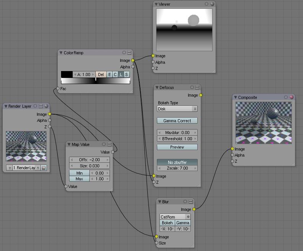The width and height of the screenshot is (303, 251).
Task: Click the Z output socket on Render Layer
Action: 50,126
